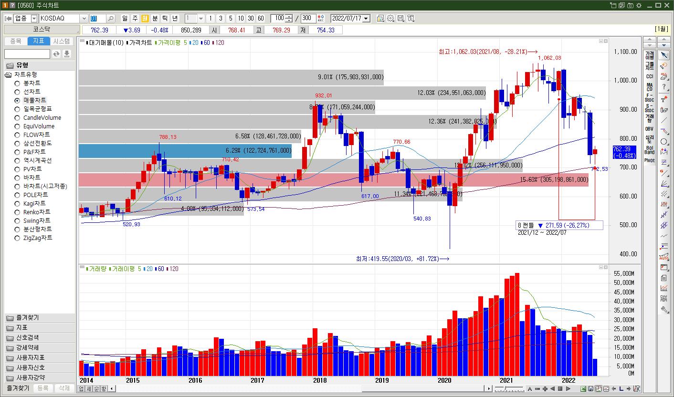Select the 매물차트 radio option

pyautogui.click(x=17, y=101)
